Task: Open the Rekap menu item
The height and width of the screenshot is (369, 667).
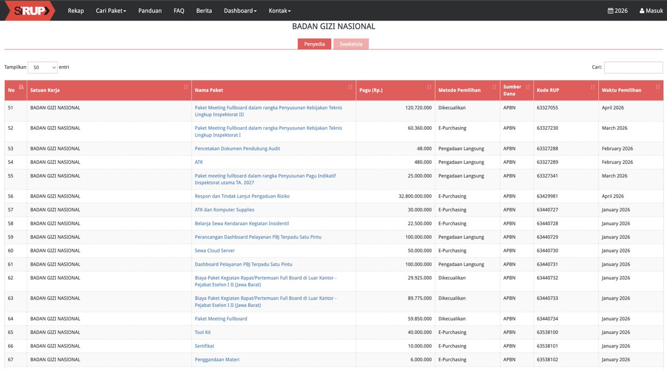Action: point(76,11)
